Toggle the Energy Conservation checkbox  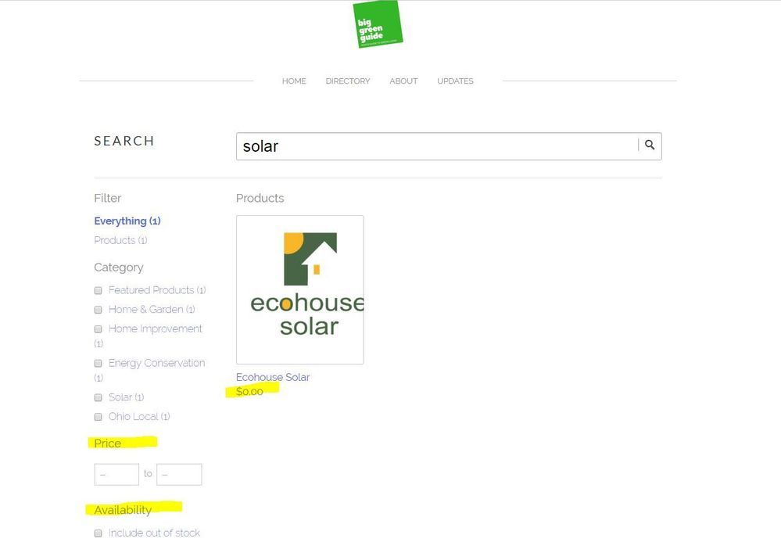point(99,364)
